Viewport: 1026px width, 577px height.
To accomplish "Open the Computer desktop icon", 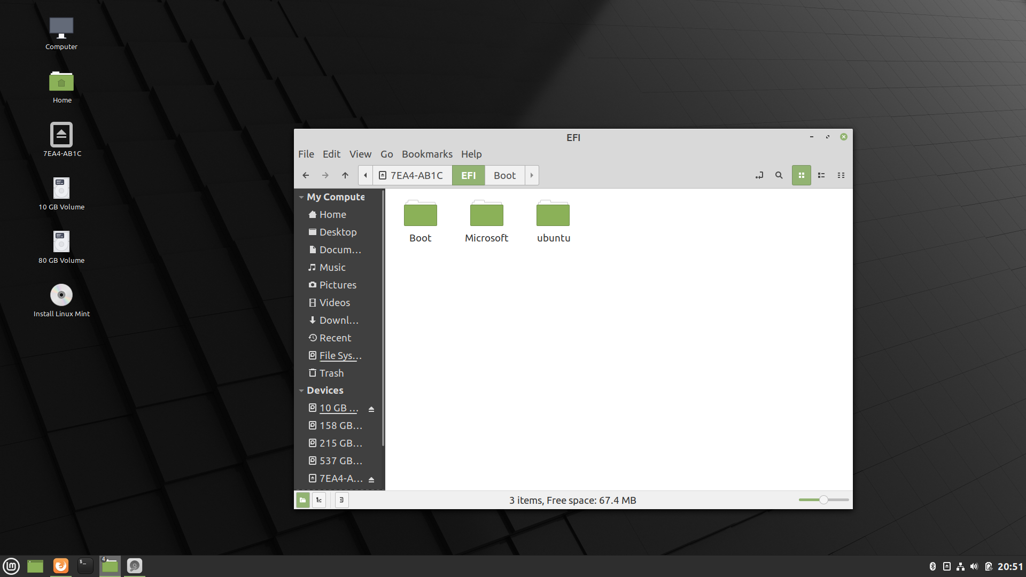I will click(61, 33).
